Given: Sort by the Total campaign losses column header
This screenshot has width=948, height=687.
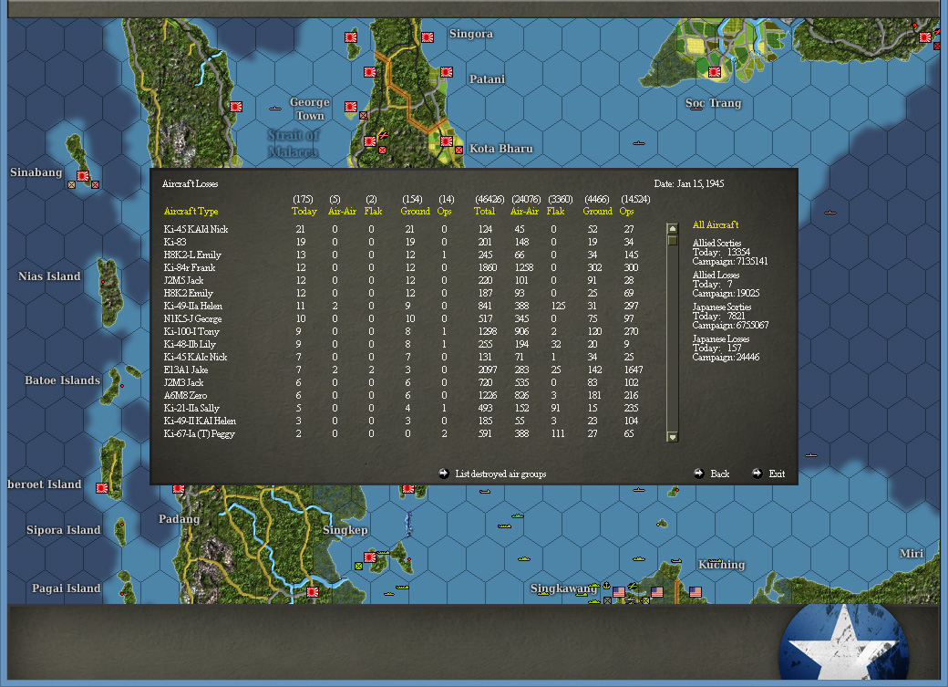Looking at the screenshot, I should pos(484,212).
